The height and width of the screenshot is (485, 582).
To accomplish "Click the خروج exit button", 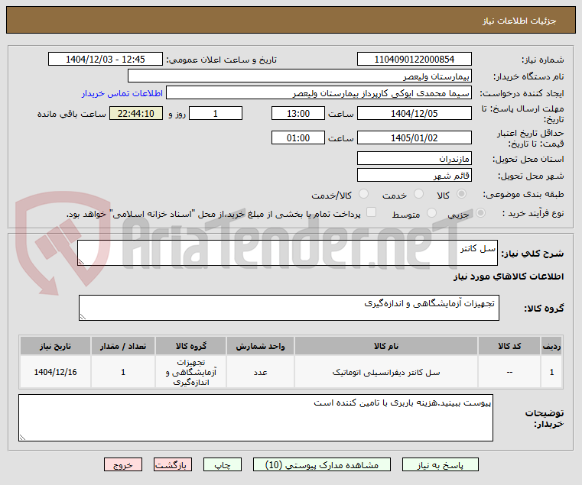I will [123, 464].
